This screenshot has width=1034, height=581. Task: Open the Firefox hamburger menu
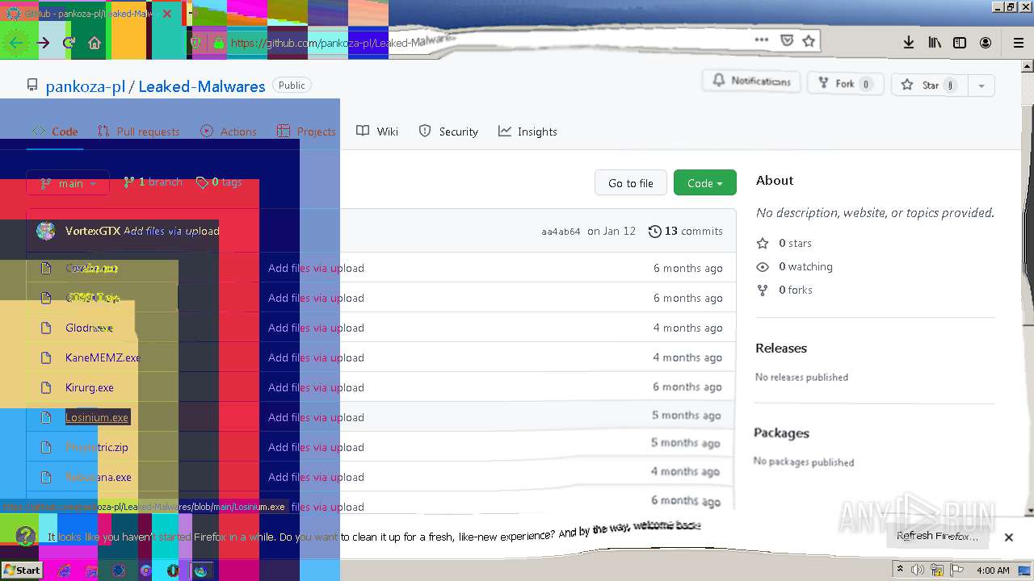pos(1018,43)
